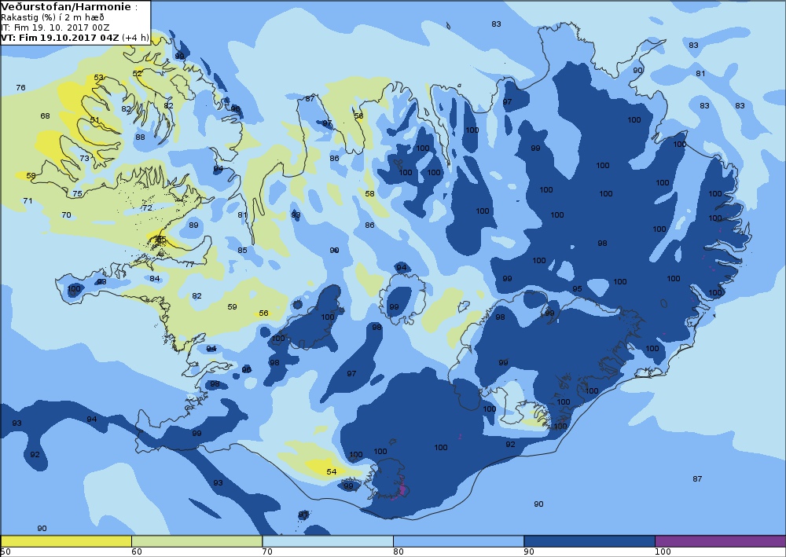Click the legend scale label '70'
786x557 pixels.
click(268, 552)
